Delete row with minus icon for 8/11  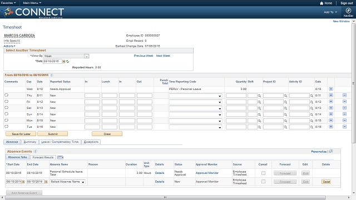(344, 95)
